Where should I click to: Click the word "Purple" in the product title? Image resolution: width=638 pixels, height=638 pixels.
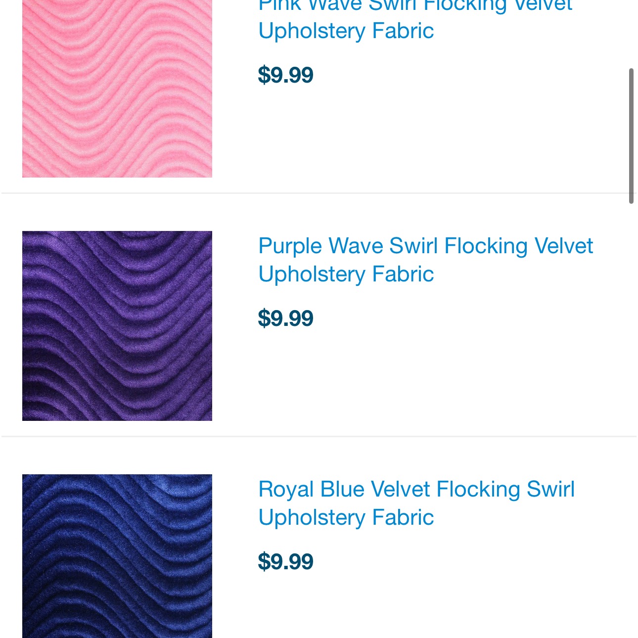click(x=290, y=246)
